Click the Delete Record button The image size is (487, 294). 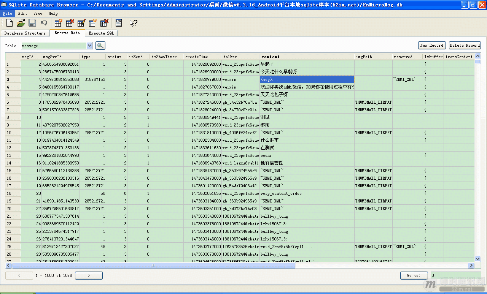[465, 45]
